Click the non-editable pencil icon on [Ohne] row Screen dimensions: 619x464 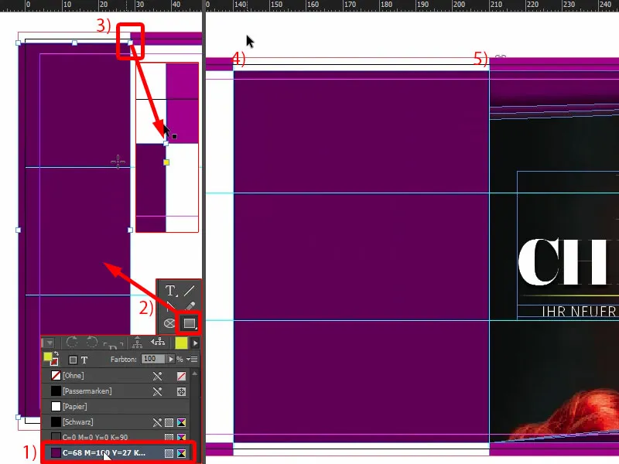[x=157, y=376]
